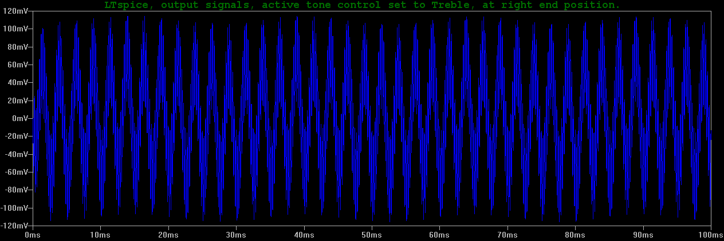The width and height of the screenshot is (724, 241).
Task: Click the -40mV vertical axis label
Action: [x=16, y=154]
